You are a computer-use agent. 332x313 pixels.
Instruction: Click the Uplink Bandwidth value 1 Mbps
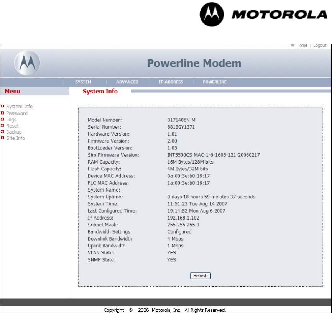pos(175,246)
